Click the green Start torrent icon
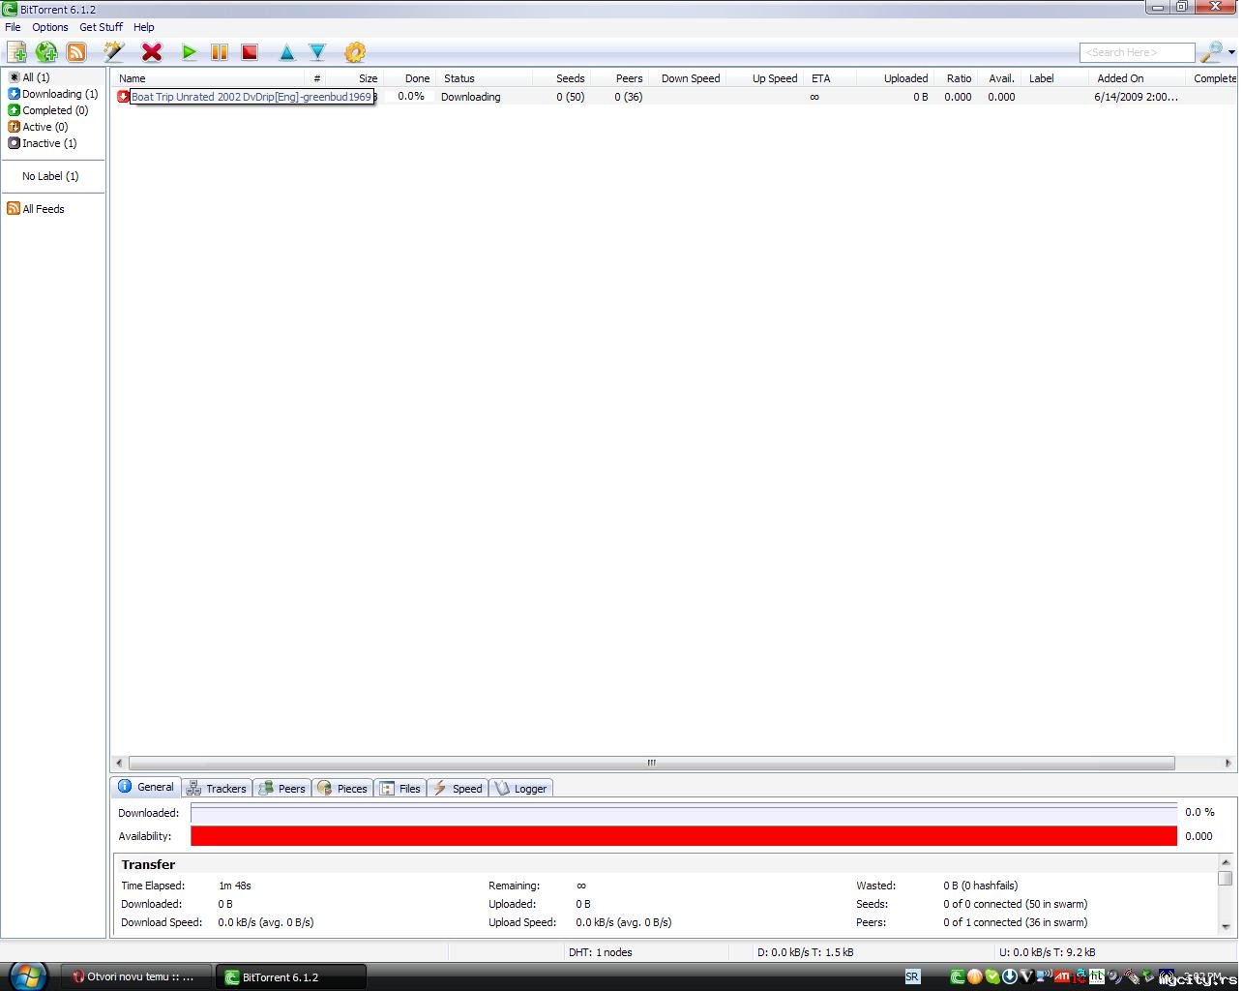1243x991 pixels. coord(190,52)
